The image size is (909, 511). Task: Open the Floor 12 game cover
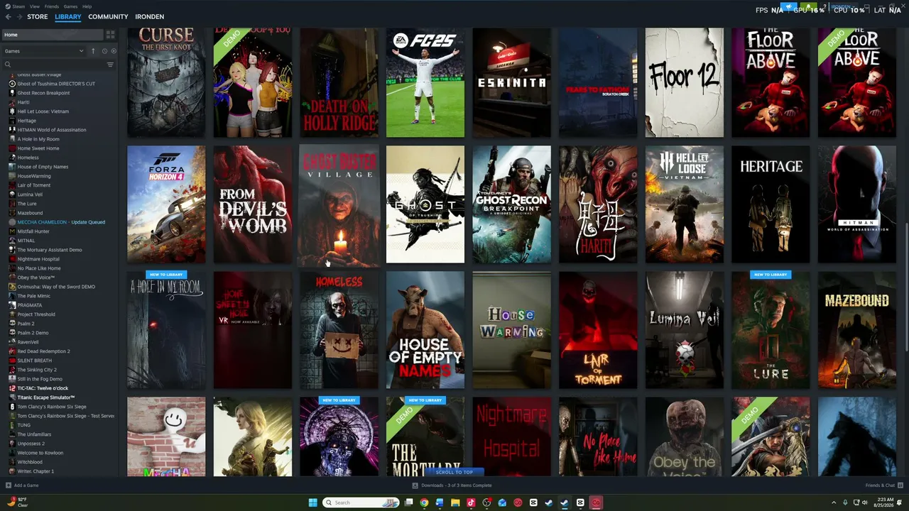point(685,82)
